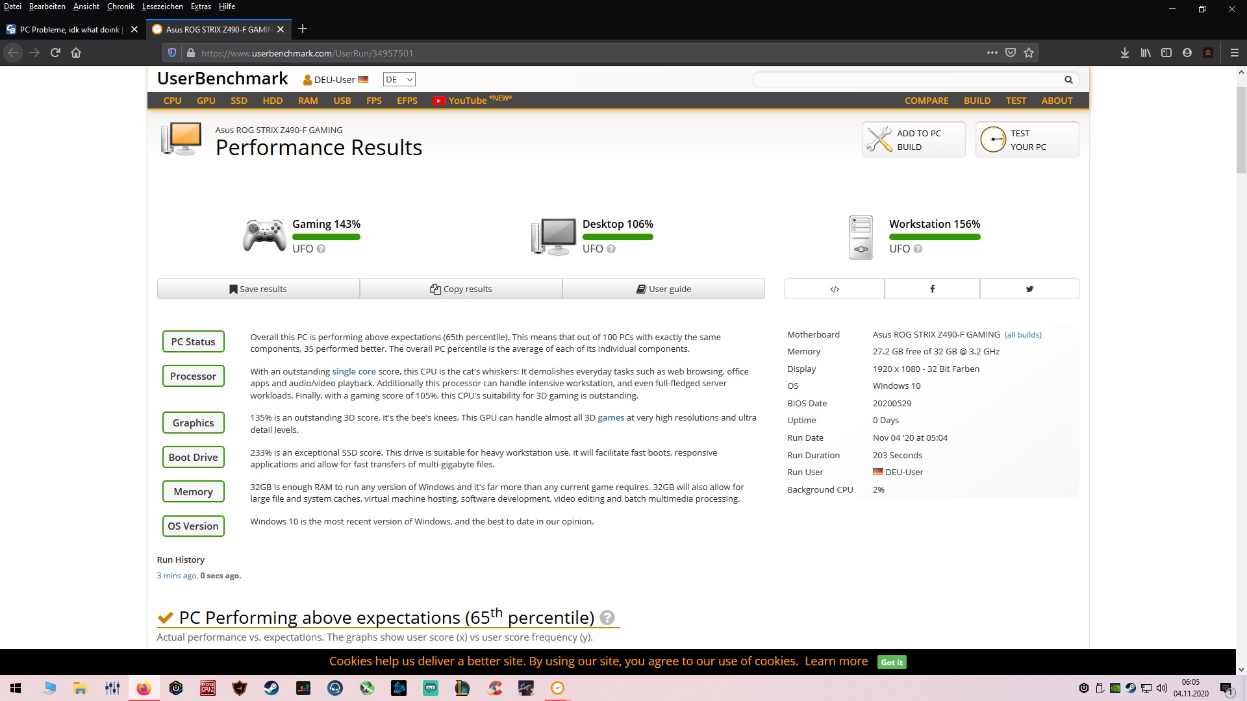Open the Lesezeichen menu
1247x701 pixels.
162,6
